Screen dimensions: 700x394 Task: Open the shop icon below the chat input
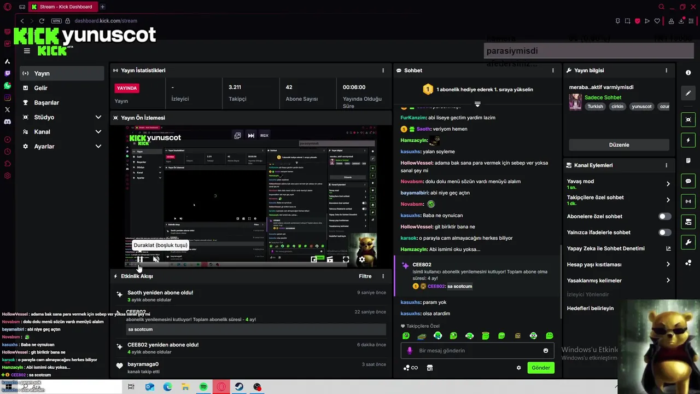click(430, 368)
